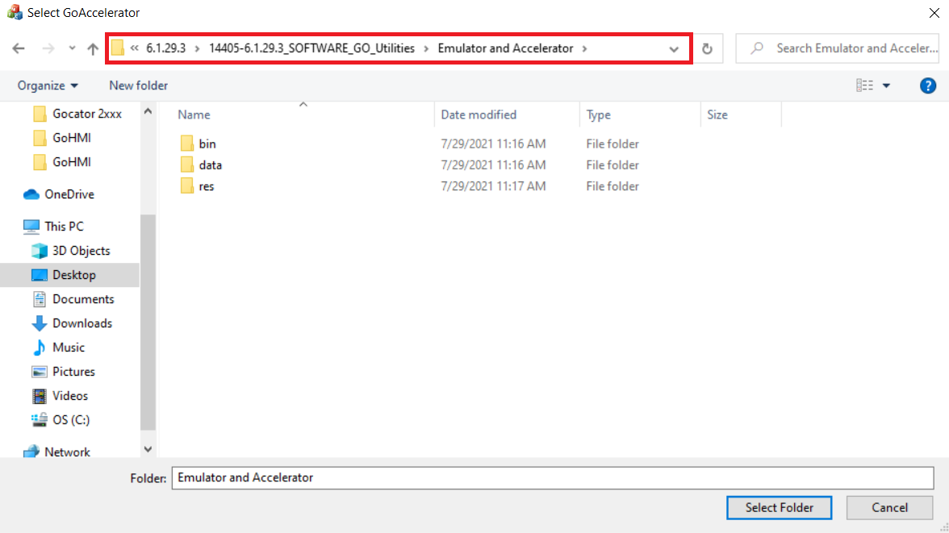The height and width of the screenshot is (533, 949).
Task: Change the view layout icon
Action: point(864,85)
